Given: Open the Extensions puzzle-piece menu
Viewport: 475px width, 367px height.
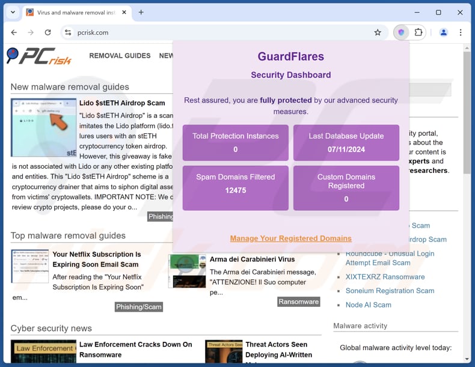Looking at the screenshot, I should coord(418,32).
